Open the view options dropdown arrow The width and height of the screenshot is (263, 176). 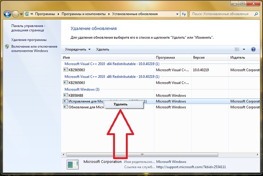click(244, 49)
